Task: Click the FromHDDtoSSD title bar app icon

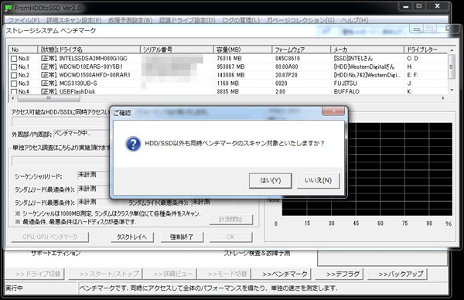Action: [9, 8]
